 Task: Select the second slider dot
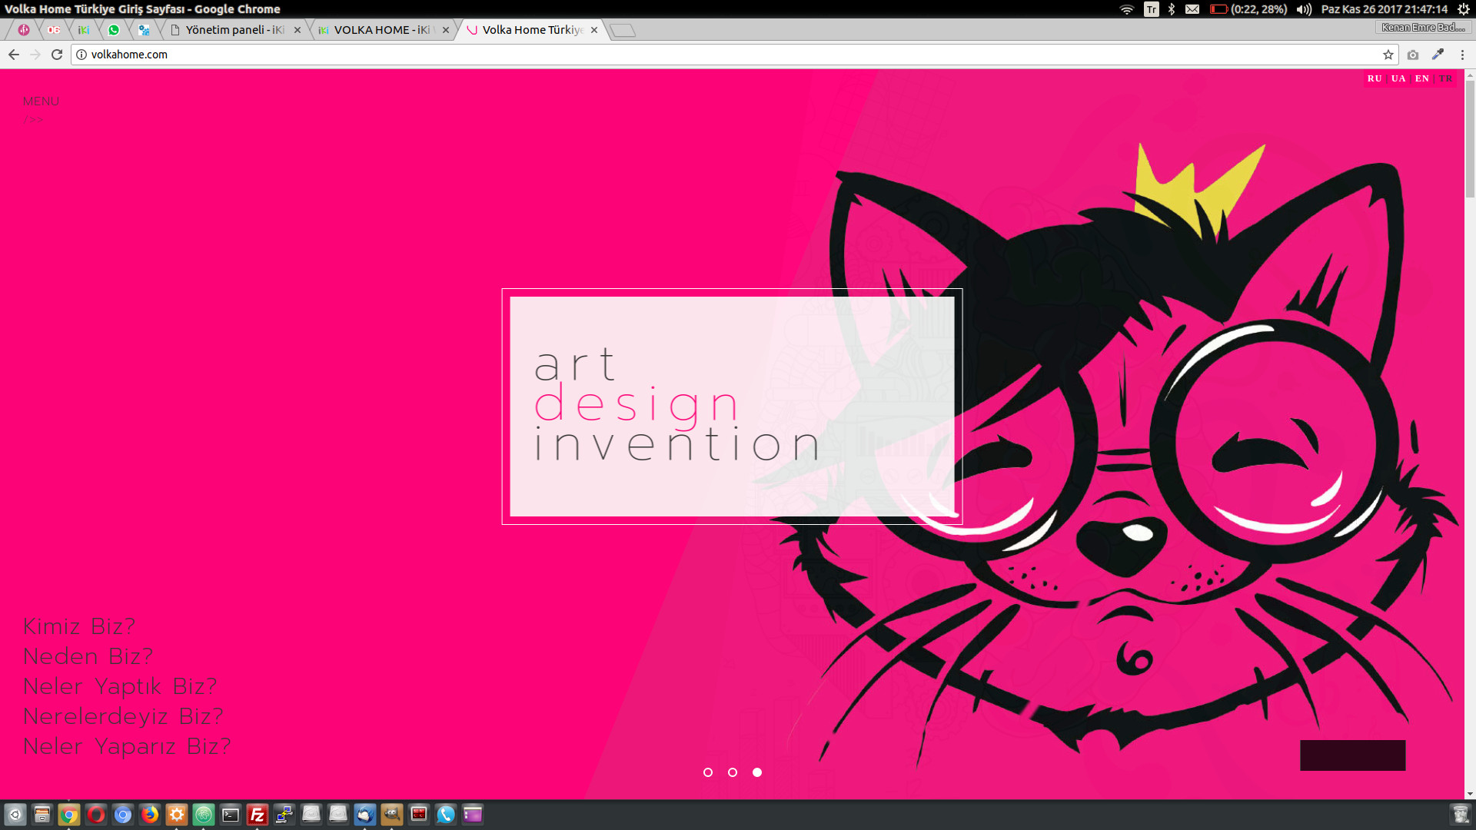733,772
